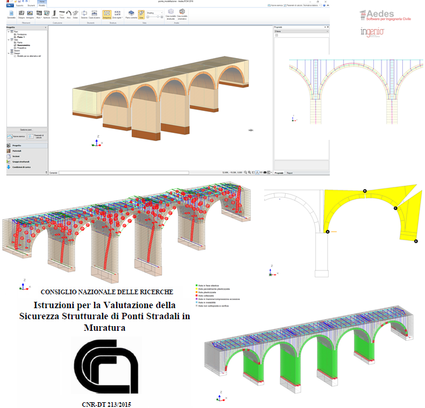This screenshot has height=408, width=425.
Task: Click the Aedes logo
Action: 385,15
